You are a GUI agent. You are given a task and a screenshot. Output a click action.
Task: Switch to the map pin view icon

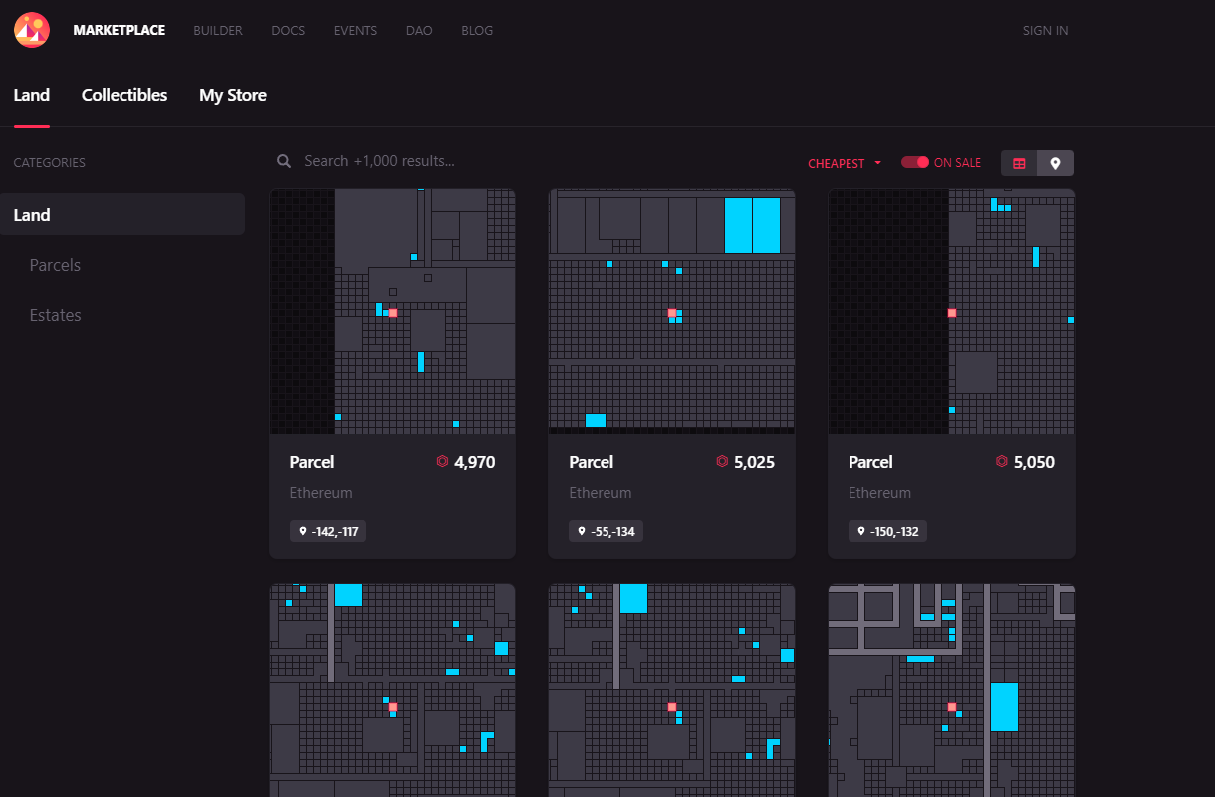pyautogui.click(x=1056, y=162)
